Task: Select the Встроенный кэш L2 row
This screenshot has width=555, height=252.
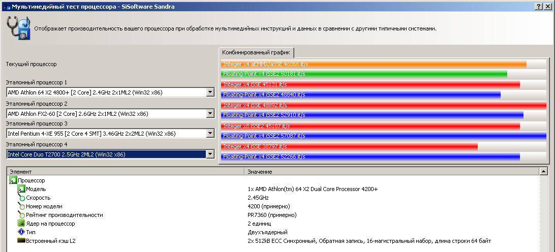Action: (272, 241)
